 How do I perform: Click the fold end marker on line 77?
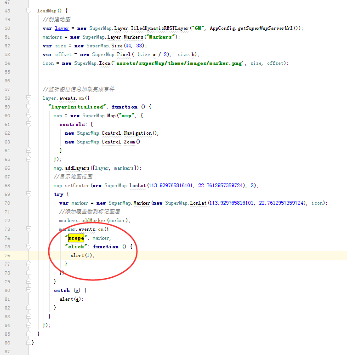(28, 264)
